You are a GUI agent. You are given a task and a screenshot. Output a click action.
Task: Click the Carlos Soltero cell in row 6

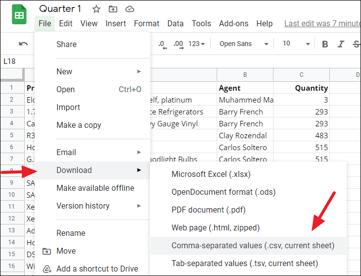click(x=245, y=147)
